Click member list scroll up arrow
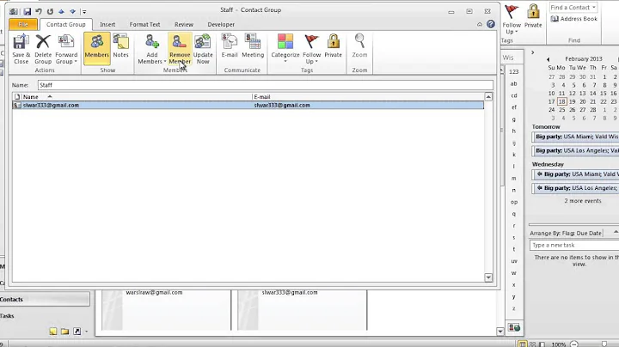The image size is (619, 347). (x=488, y=96)
